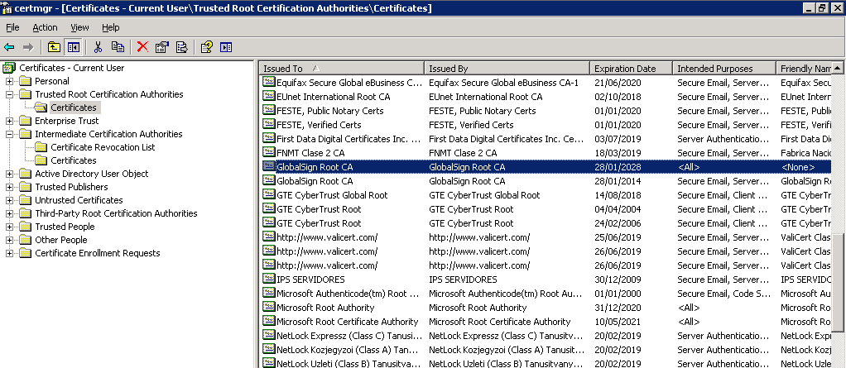Select NetLock Expressz (Class C) row text
Viewport: 846px width, 368px height.
(x=349, y=336)
